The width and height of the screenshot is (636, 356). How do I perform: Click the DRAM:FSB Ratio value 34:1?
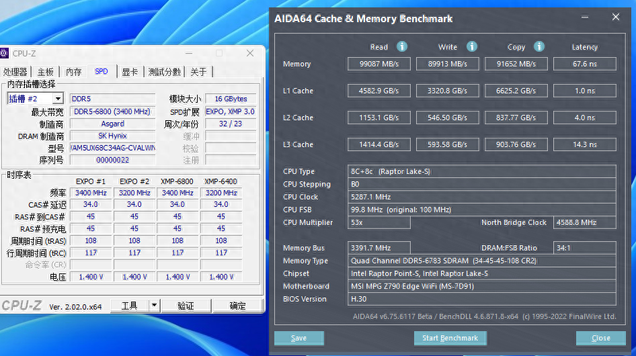[x=584, y=248]
